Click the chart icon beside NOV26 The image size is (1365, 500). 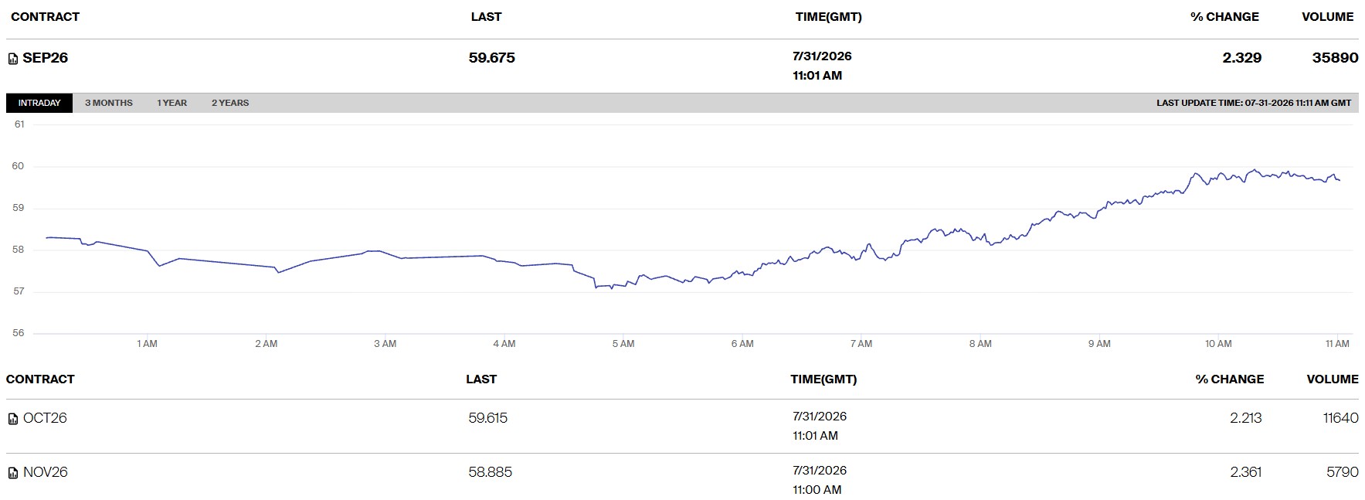coord(13,473)
